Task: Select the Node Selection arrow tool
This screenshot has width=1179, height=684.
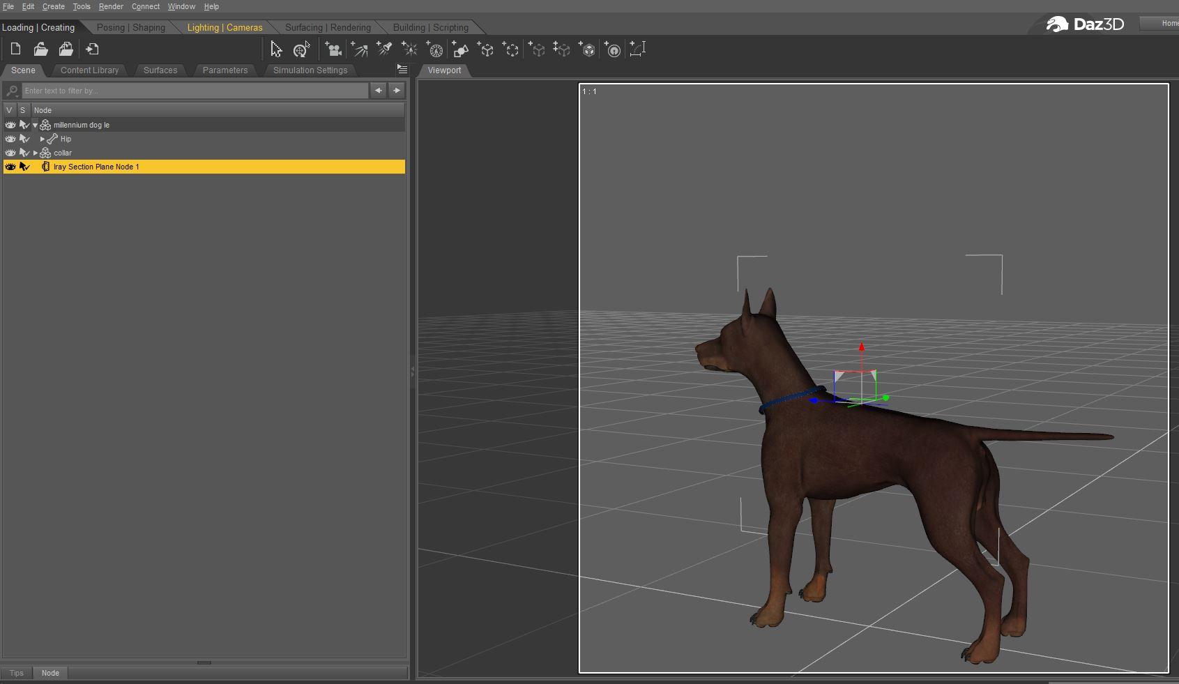Action: pyautogui.click(x=276, y=49)
